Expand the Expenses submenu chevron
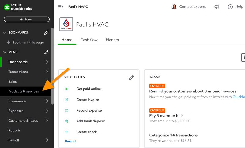Image resolution: width=245 pixels, height=148 pixels. (47, 111)
